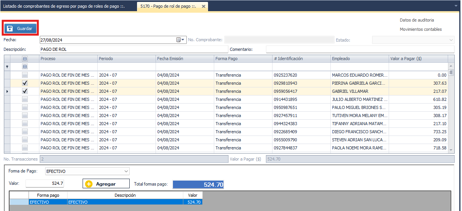Click the filter row pin icon
Screen dimensions: 462x211
[7, 67]
